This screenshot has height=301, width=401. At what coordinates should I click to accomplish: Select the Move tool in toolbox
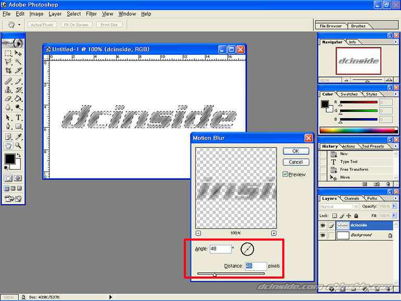click(18, 53)
